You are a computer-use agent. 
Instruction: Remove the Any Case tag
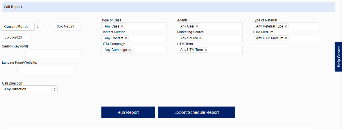tap(122, 26)
